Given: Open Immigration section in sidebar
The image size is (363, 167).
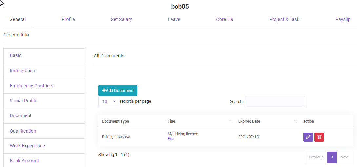Looking at the screenshot, I should 23,71.
